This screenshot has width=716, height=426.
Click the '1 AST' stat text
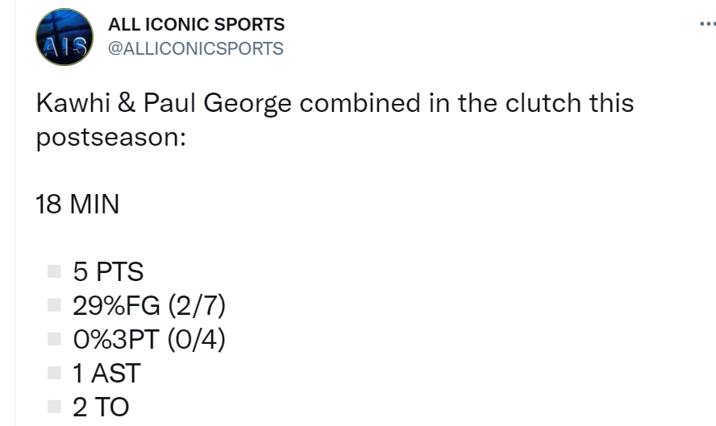tap(106, 374)
